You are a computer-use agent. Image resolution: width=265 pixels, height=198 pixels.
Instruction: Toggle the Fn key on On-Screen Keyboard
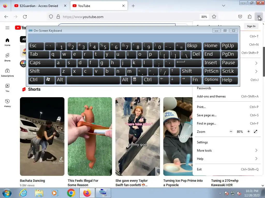tap(196, 80)
